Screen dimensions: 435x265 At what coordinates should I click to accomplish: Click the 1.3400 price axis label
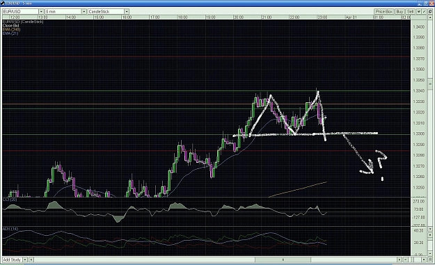pos(418,27)
